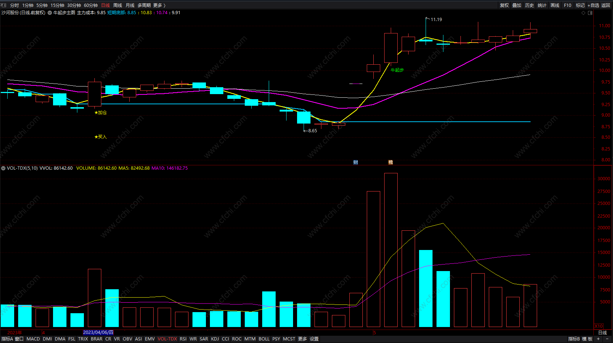This screenshot has width=613, height=343.
Task: Switch indicator to MCST
Action: click(x=289, y=339)
